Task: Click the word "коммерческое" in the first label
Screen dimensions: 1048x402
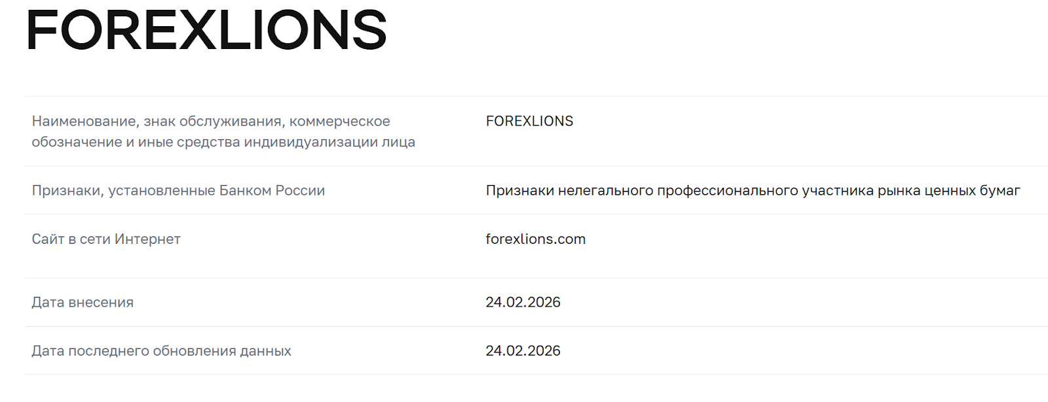Action: click(339, 121)
